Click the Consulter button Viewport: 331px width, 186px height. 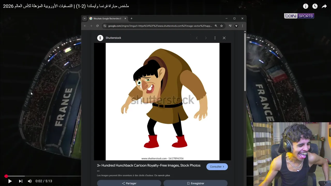(217, 167)
